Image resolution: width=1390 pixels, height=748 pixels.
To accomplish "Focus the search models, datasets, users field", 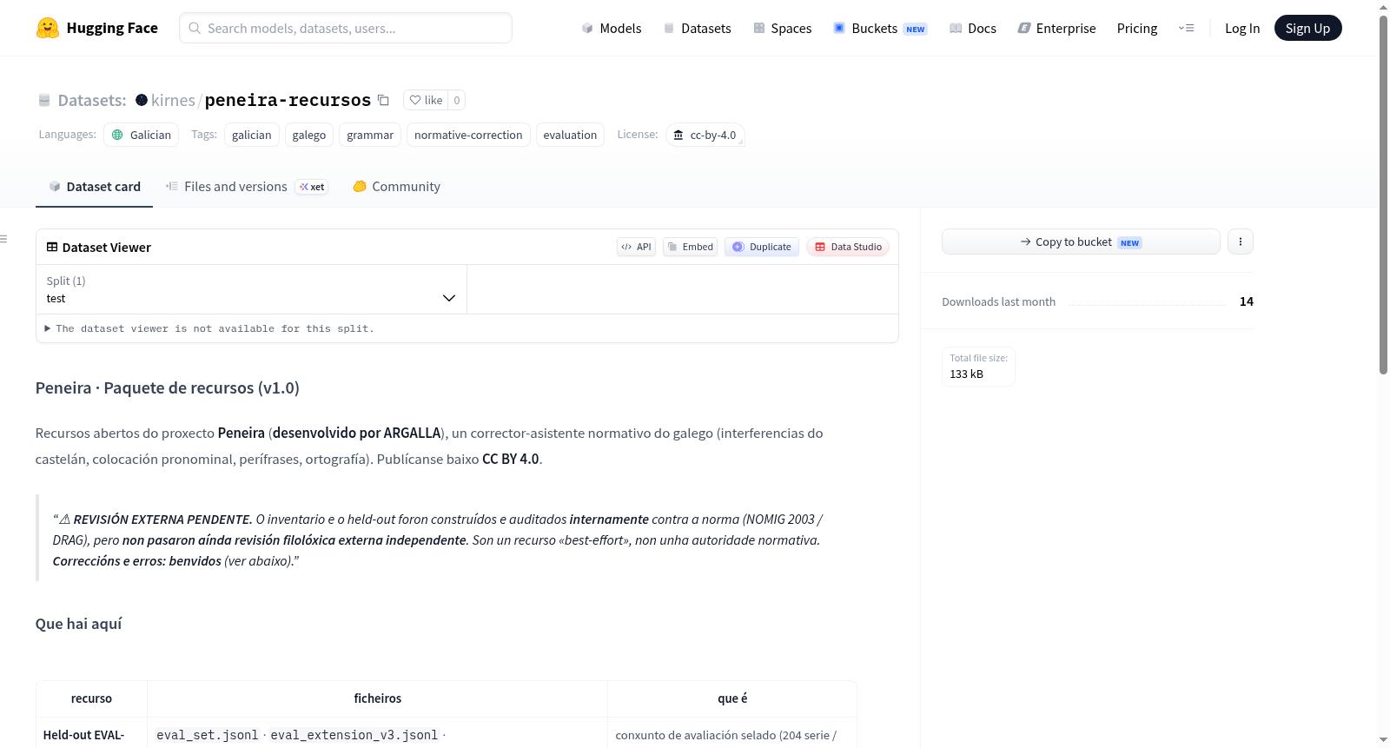I will pos(346,28).
